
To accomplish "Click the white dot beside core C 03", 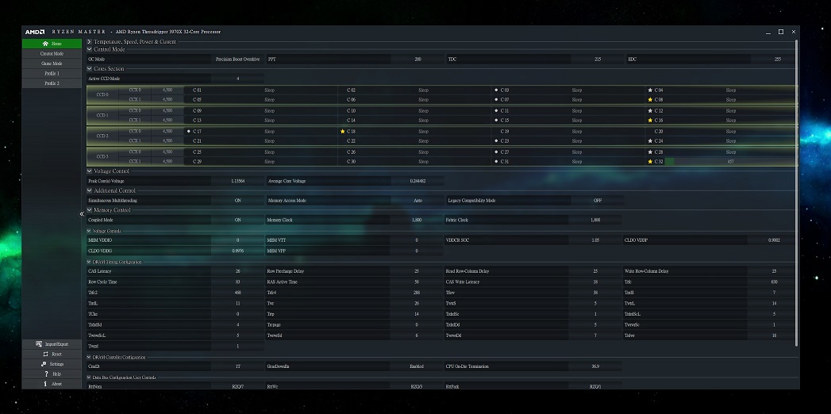I will (x=496, y=90).
